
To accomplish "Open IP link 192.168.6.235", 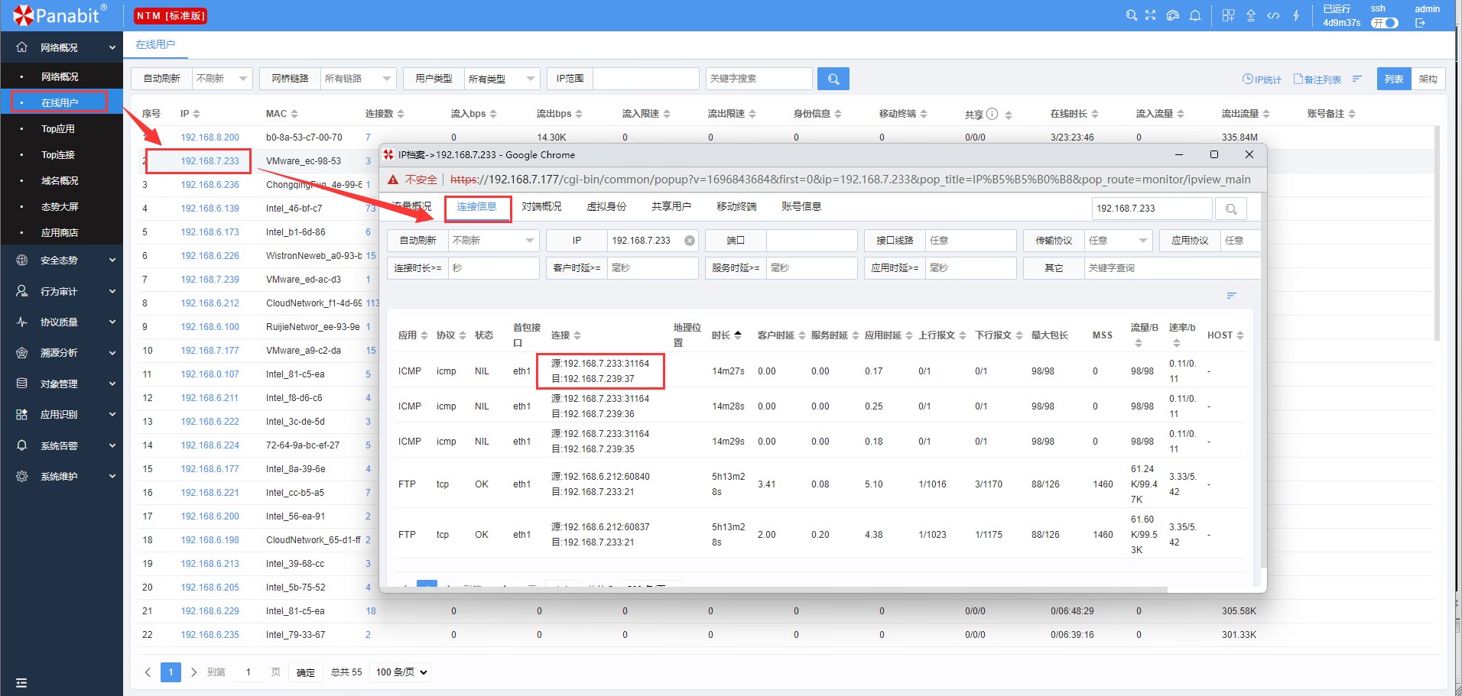I will [x=210, y=635].
